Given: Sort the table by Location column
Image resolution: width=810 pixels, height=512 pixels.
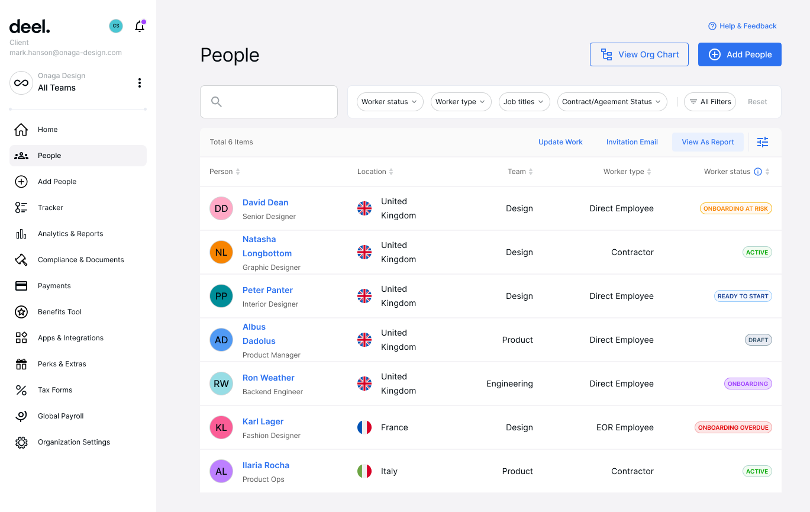Looking at the screenshot, I should [x=391, y=171].
